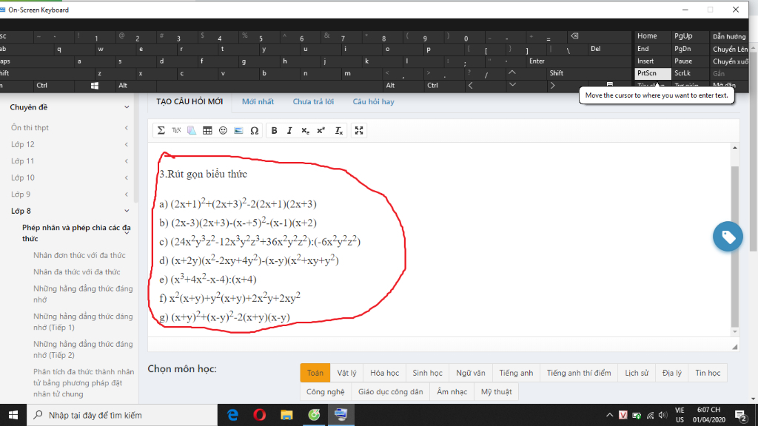Open the Cốc Cốc browser taskbar icon
This screenshot has height=426, width=758.
[x=314, y=415]
